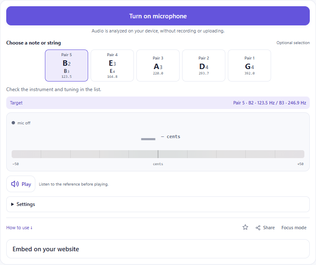Click the Target frequency readout text

[270, 103]
